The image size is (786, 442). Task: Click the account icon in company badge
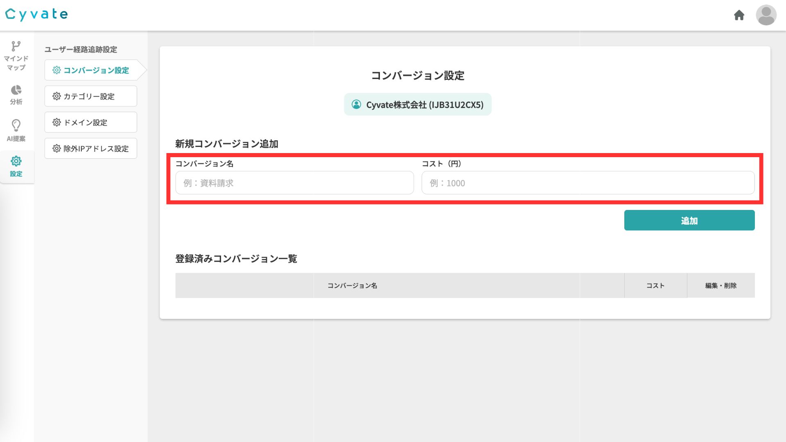coord(356,104)
